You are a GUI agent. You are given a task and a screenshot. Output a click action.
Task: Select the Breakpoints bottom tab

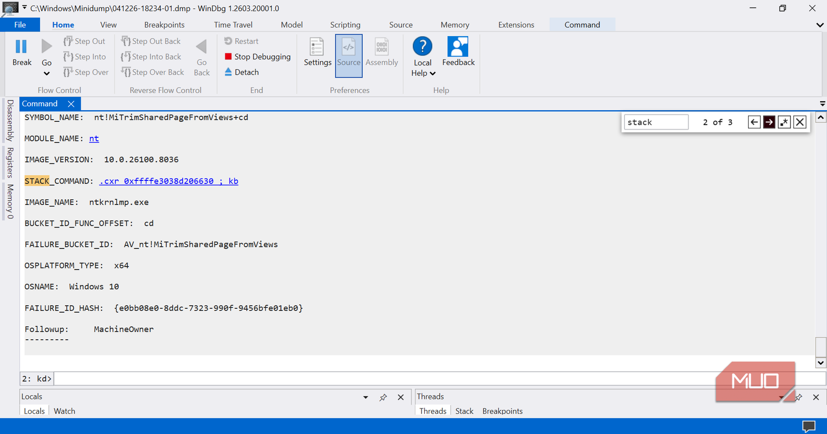(502, 411)
